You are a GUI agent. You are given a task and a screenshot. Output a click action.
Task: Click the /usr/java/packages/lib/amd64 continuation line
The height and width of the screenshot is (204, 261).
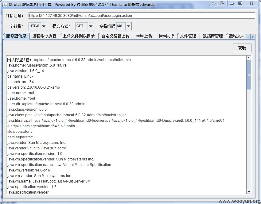pos(41,126)
